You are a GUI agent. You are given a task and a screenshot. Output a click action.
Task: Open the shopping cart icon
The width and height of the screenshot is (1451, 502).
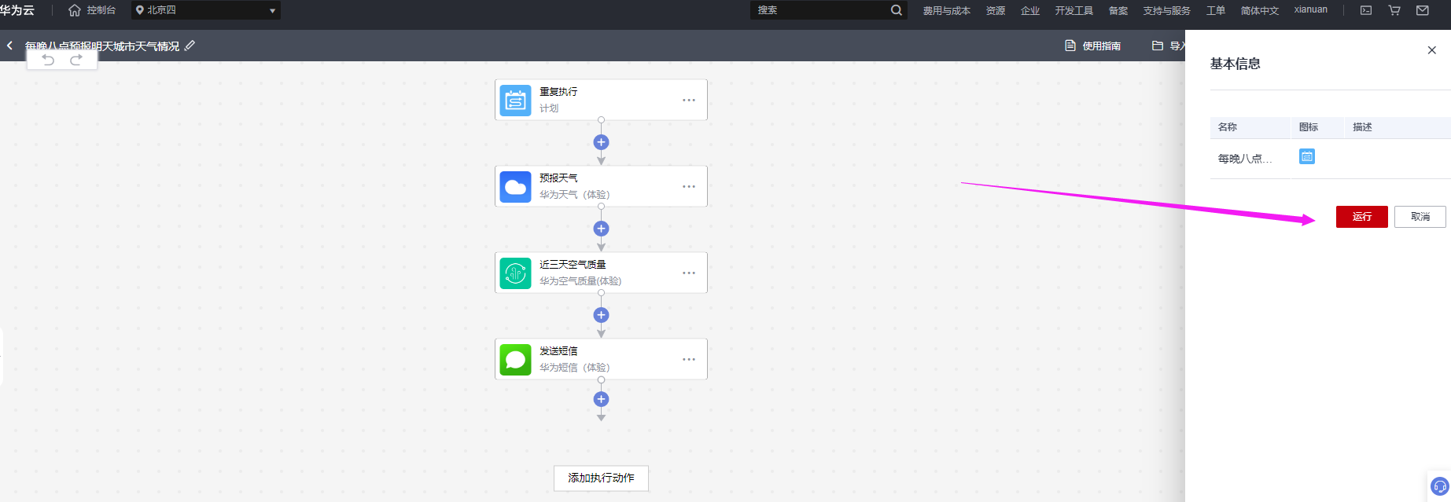coord(1394,10)
